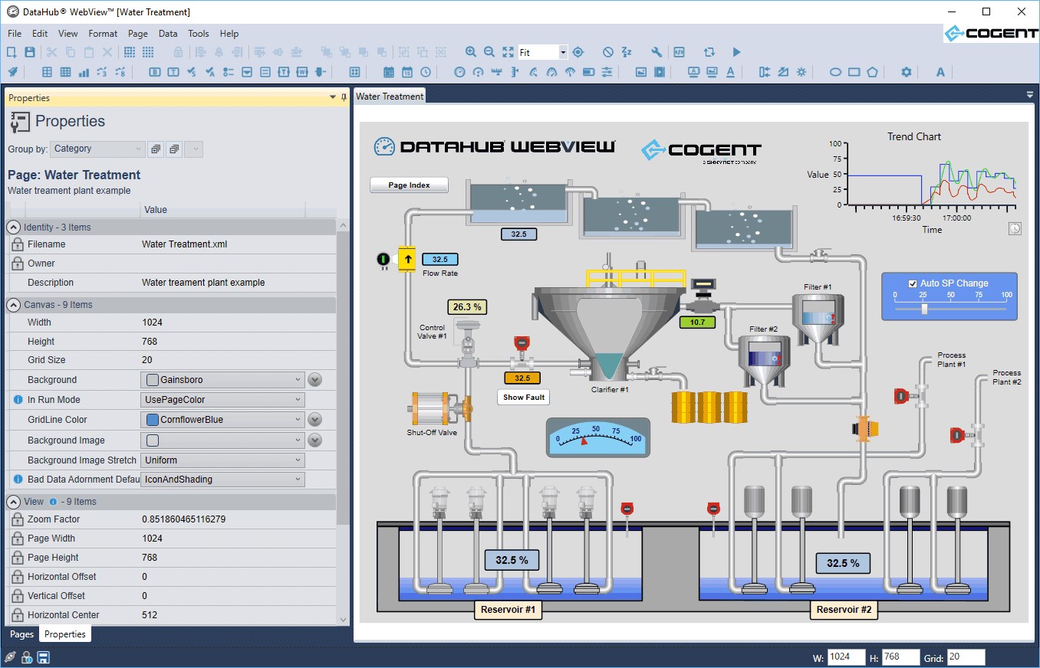
Task: Collapse the Canvas properties group
Action: (x=14, y=305)
